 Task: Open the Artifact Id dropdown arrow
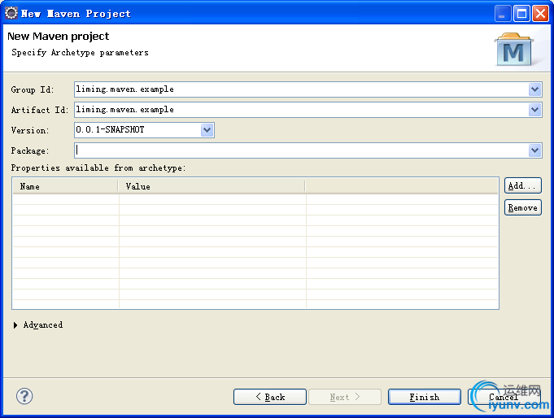tap(535, 110)
